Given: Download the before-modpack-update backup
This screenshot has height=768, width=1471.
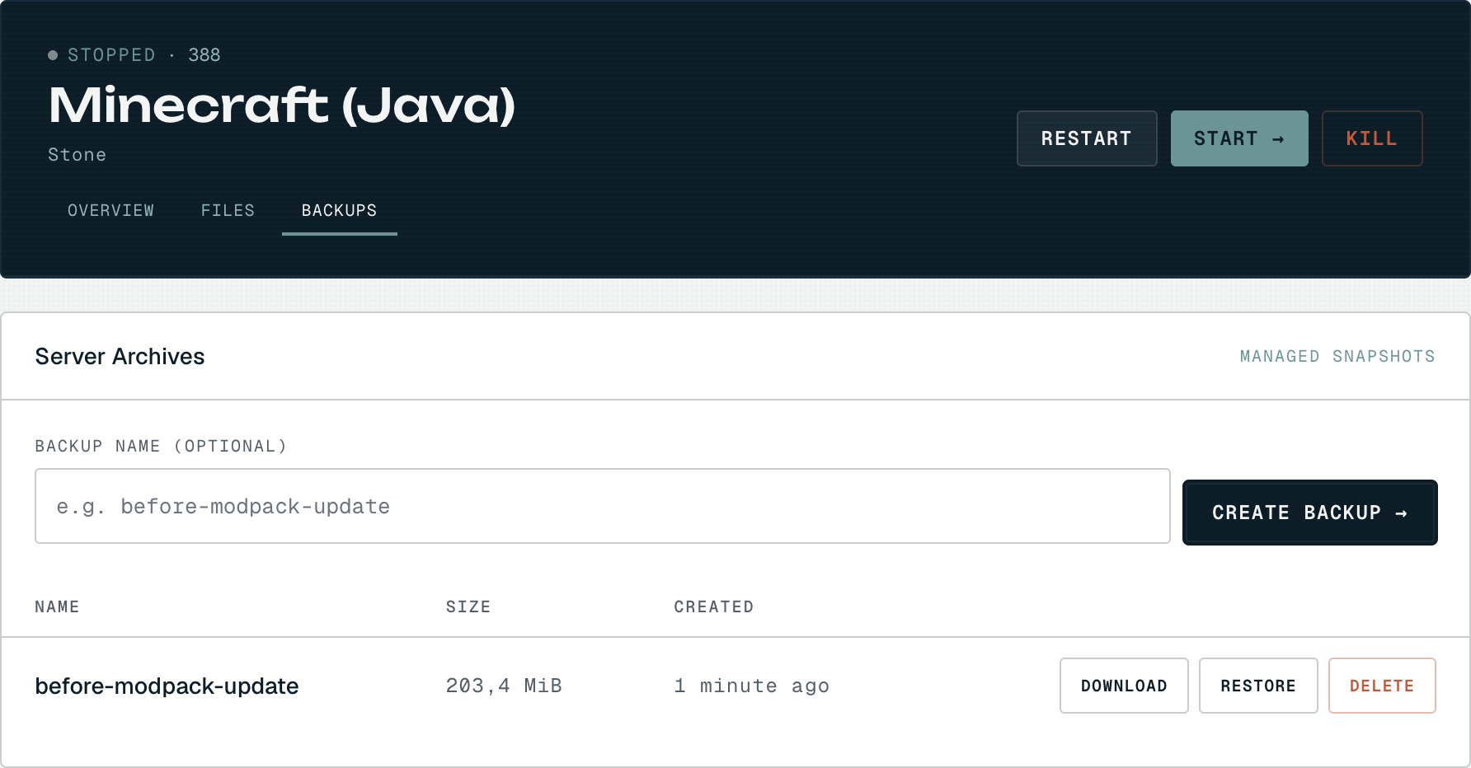Looking at the screenshot, I should [1124, 686].
